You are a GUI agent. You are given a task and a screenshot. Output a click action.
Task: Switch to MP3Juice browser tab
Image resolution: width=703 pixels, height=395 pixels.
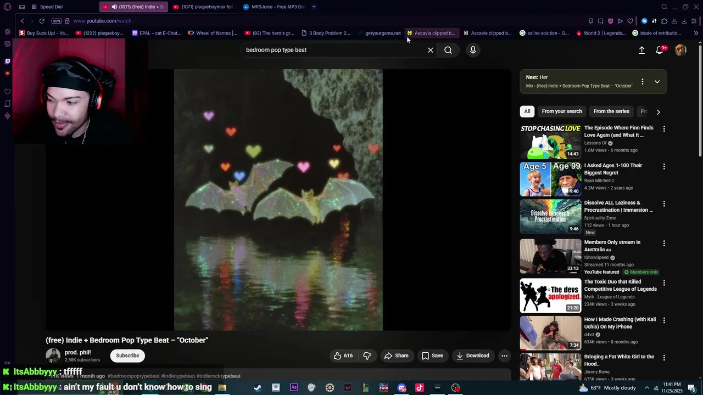tap(274, 7)
